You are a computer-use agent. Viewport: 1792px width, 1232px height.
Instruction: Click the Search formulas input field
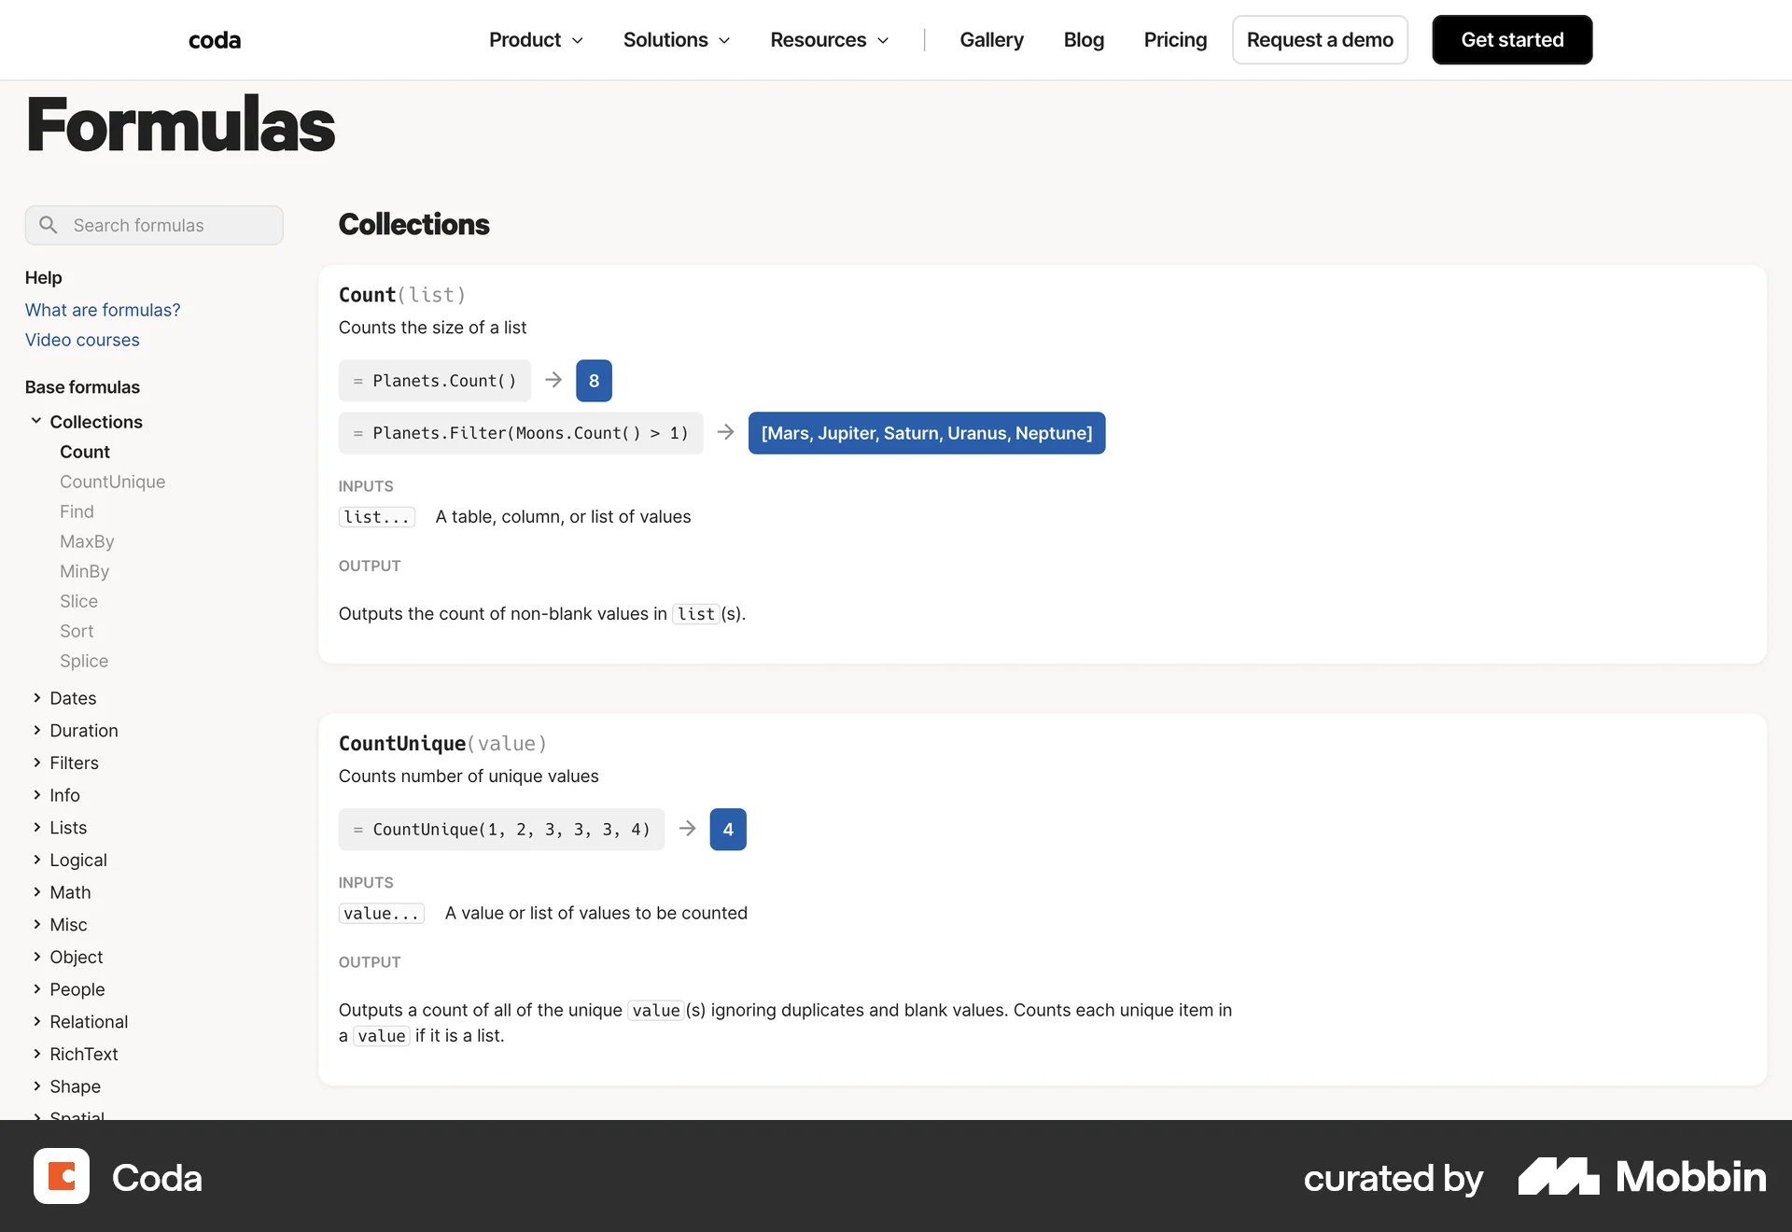[154, 225]
